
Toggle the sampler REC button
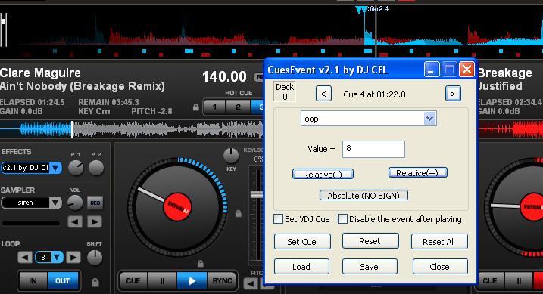95,203
